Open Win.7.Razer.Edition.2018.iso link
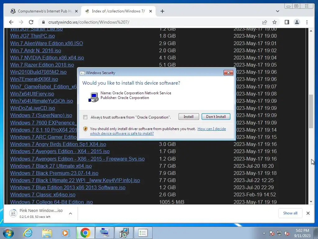The height and width of the screenshot is (239, 318). point(42,65)
